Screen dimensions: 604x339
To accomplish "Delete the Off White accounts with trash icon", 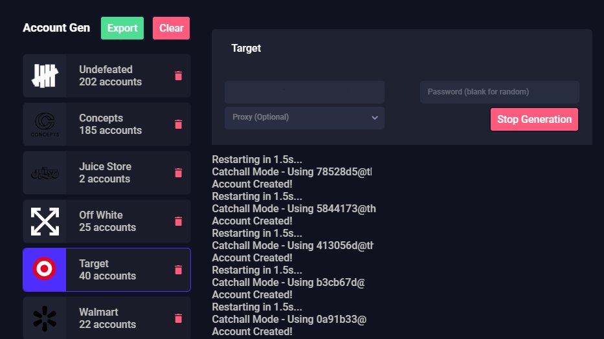I will [178, 221].
